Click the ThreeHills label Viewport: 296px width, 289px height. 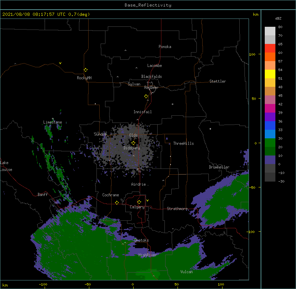click(183, 143)
